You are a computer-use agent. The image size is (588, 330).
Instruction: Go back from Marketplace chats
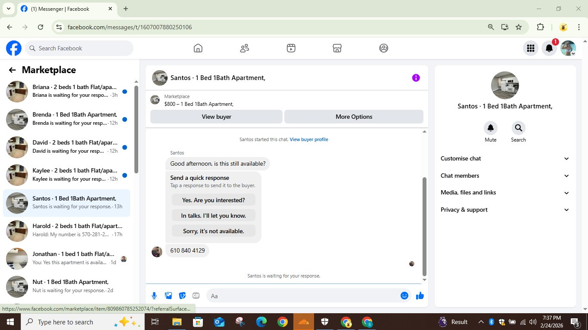(12, 70)
